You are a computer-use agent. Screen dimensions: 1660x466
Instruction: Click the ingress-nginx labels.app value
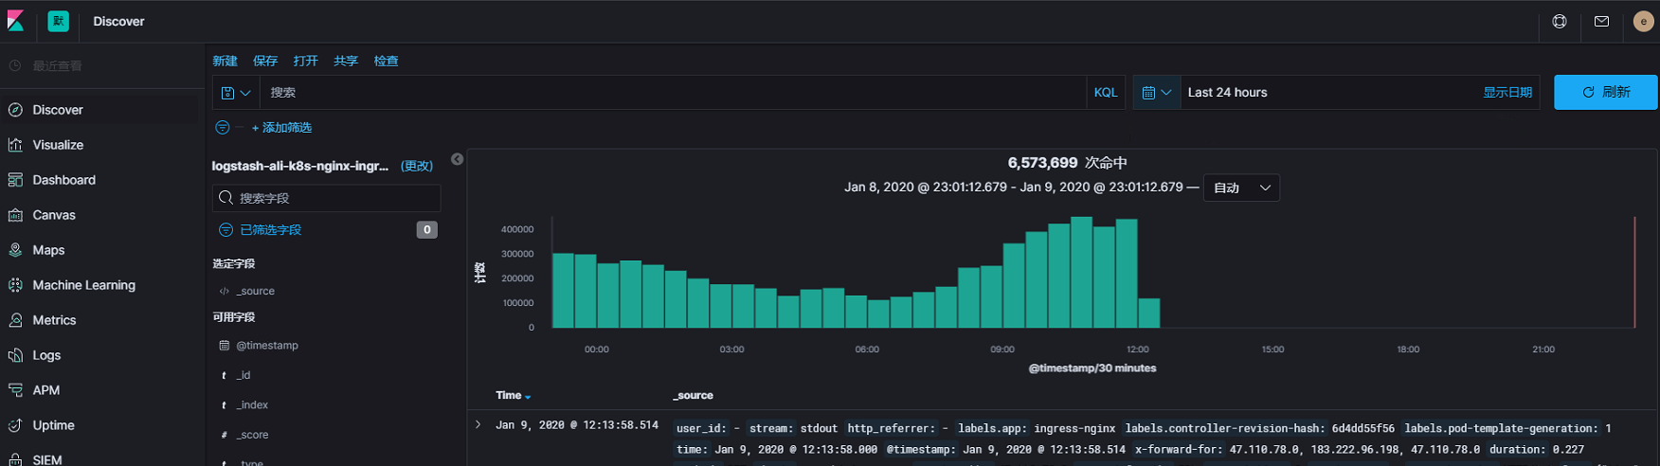click(x=1074, y=429)
